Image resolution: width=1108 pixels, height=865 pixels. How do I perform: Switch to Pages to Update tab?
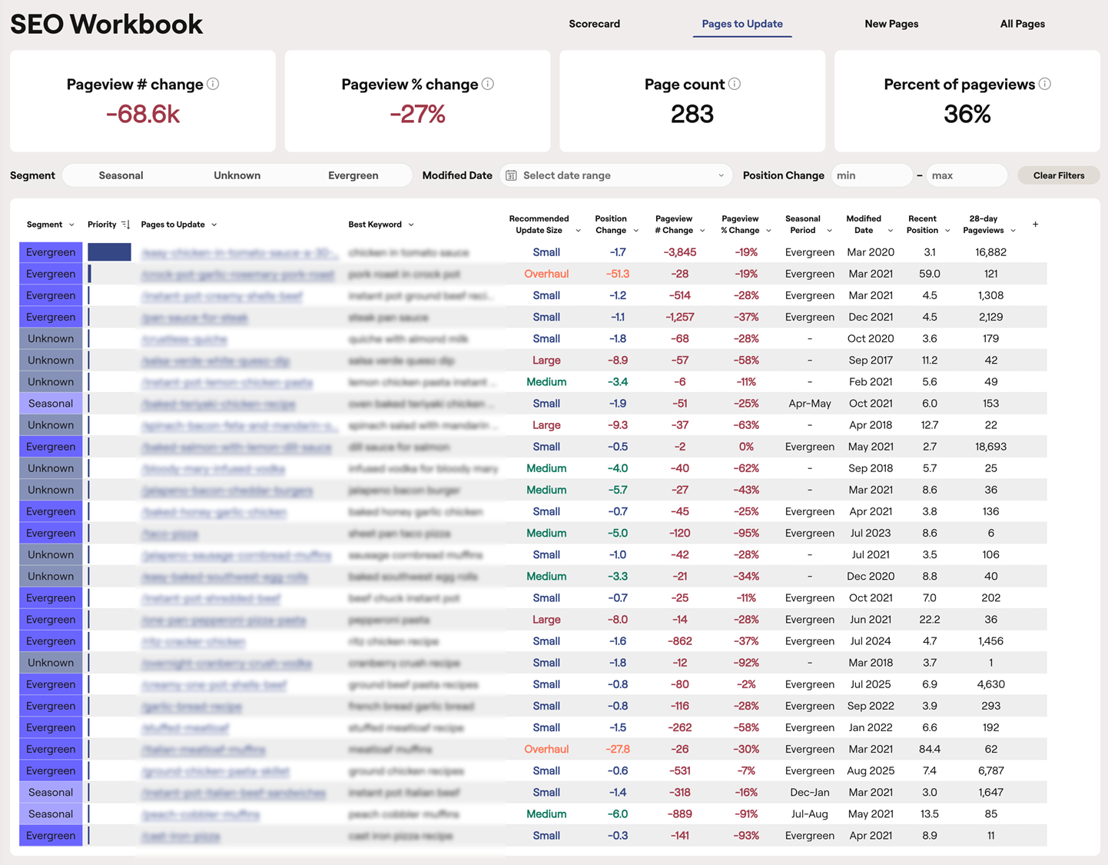(742, 24)
